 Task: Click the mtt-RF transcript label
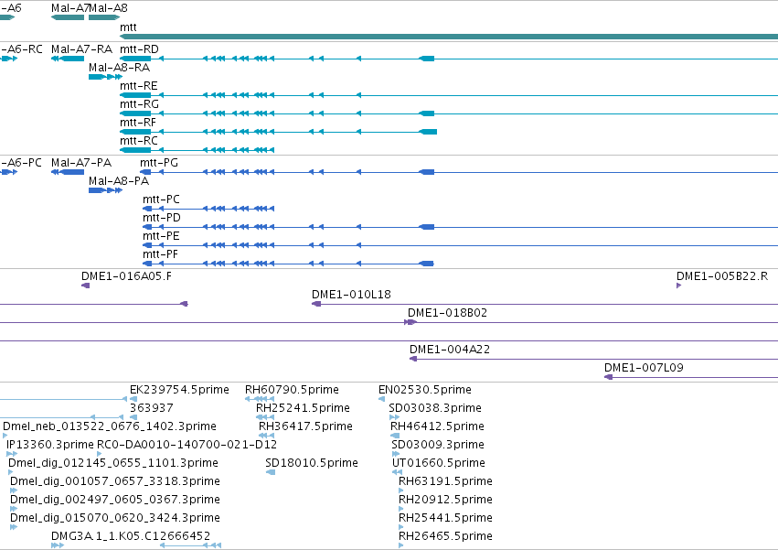pyautogui.click(x=138, y=123)
